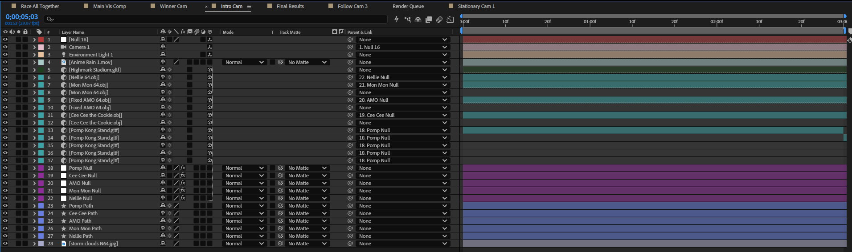The height and width of the screenshot is (252, 852).
Task: Click the quality switch on Anime Rain 1.mov
Action: pyautogui.click(x=176, y=62)
